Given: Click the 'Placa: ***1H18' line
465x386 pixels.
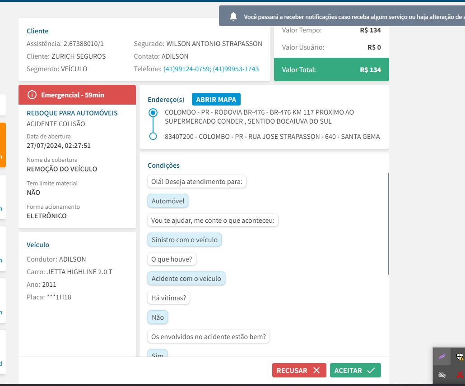Looking at the screenshot, I should (49, 297).
